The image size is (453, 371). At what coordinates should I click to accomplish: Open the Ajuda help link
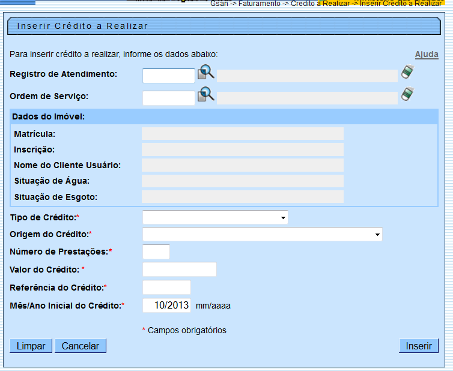tap(427, 55)
